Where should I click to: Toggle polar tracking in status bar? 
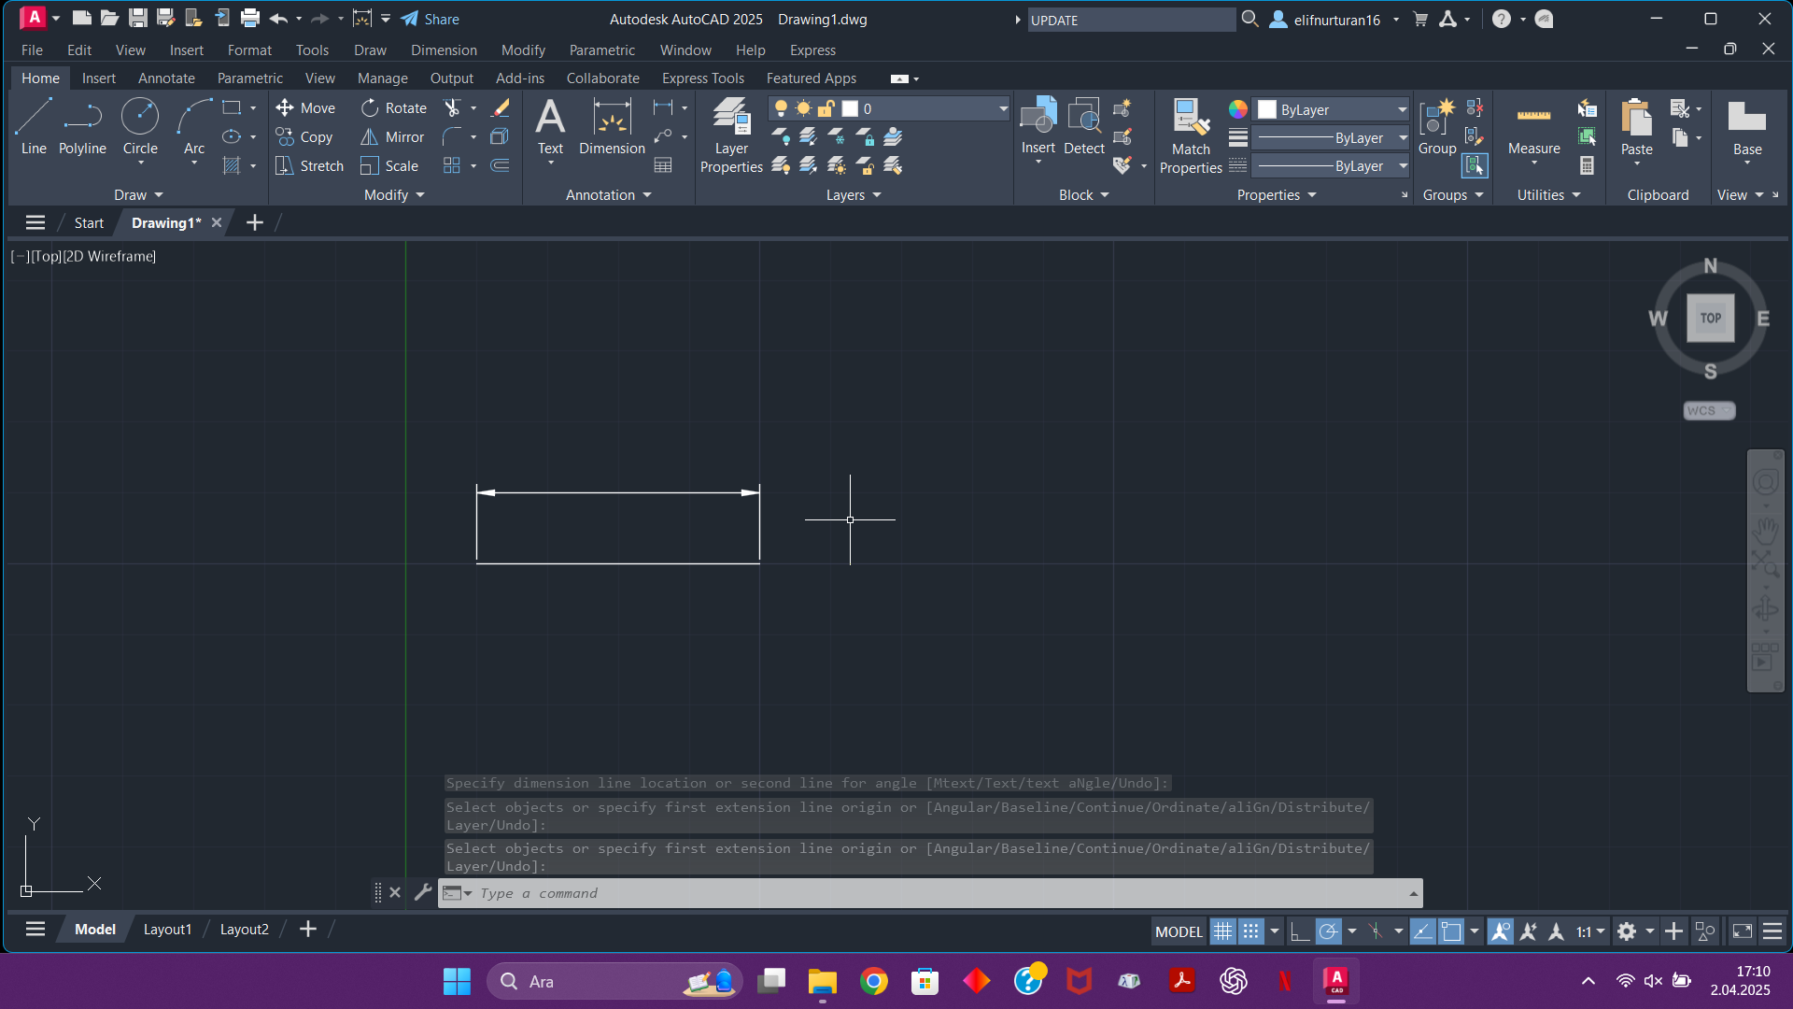point(1328,931)
